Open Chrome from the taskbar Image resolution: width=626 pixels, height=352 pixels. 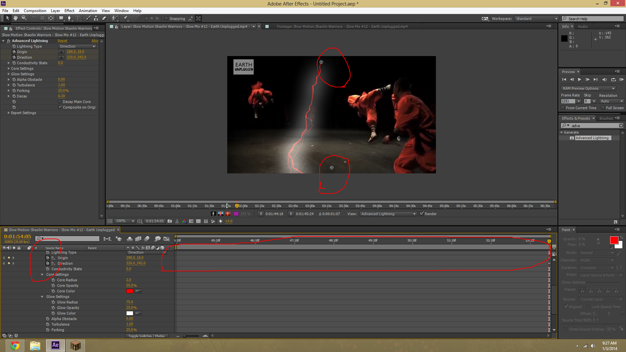pos(15,345)
